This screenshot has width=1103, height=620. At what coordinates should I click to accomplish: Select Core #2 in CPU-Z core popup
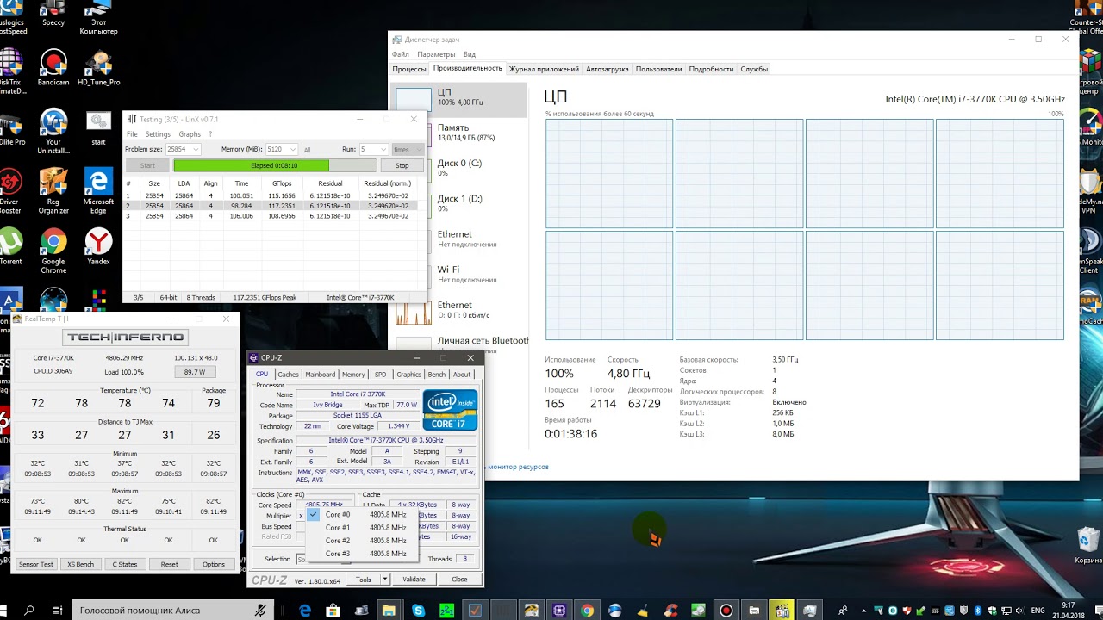point(361,541)
